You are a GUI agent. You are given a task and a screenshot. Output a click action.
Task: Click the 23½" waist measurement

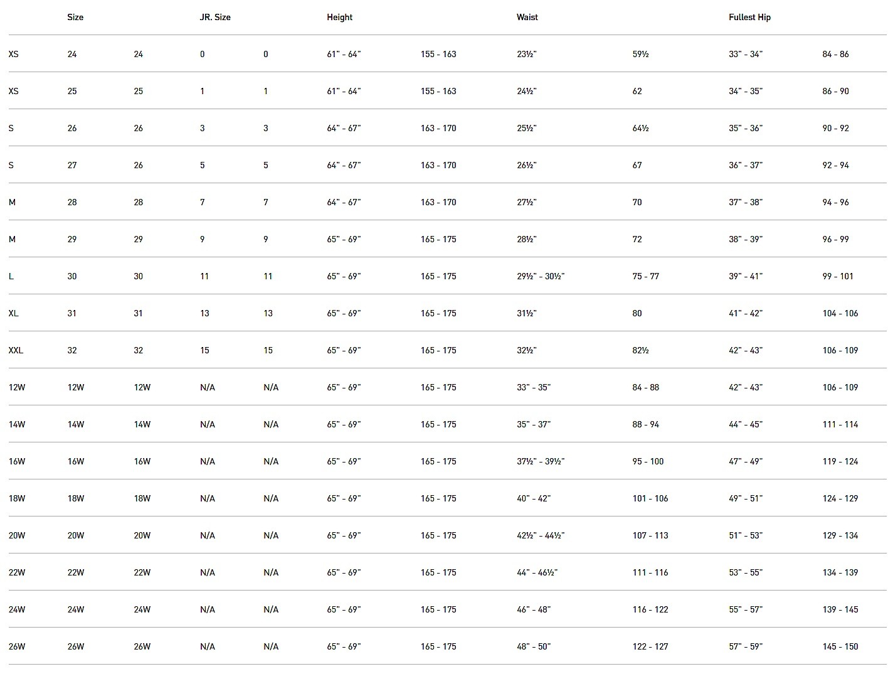click(x=526, y=55)
